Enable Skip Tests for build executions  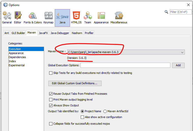(51, 73)
